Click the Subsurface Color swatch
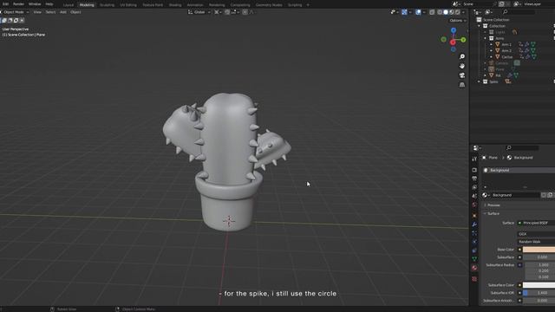555x312 pixels. (539, 285)
